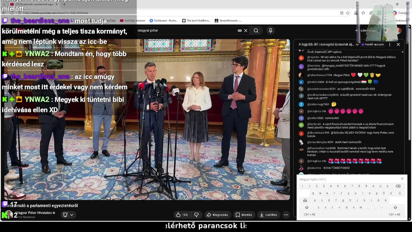Dislike the video with thumbs down

coord(196,215)
